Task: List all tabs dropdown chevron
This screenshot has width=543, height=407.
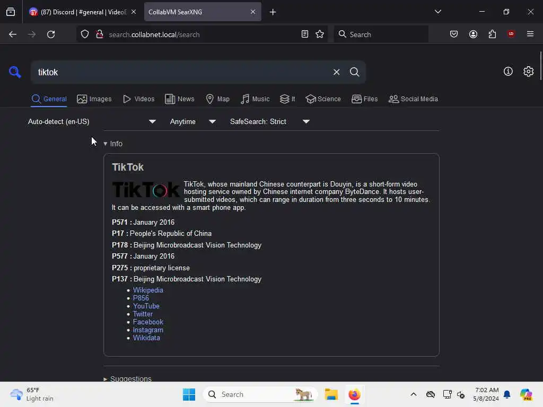Action: (x=437, y=12)
